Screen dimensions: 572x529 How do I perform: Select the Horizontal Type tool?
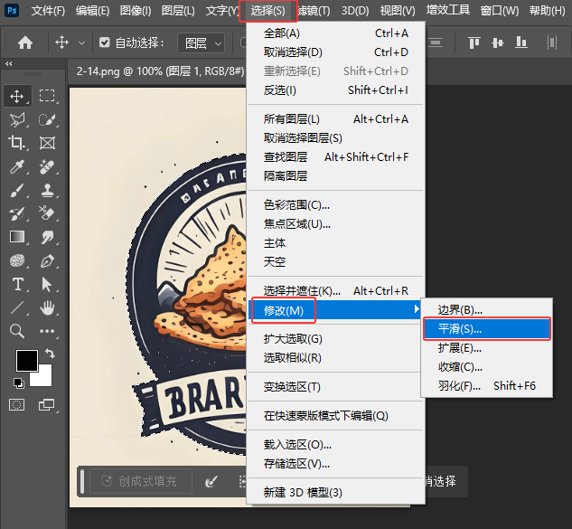point(17,284)
